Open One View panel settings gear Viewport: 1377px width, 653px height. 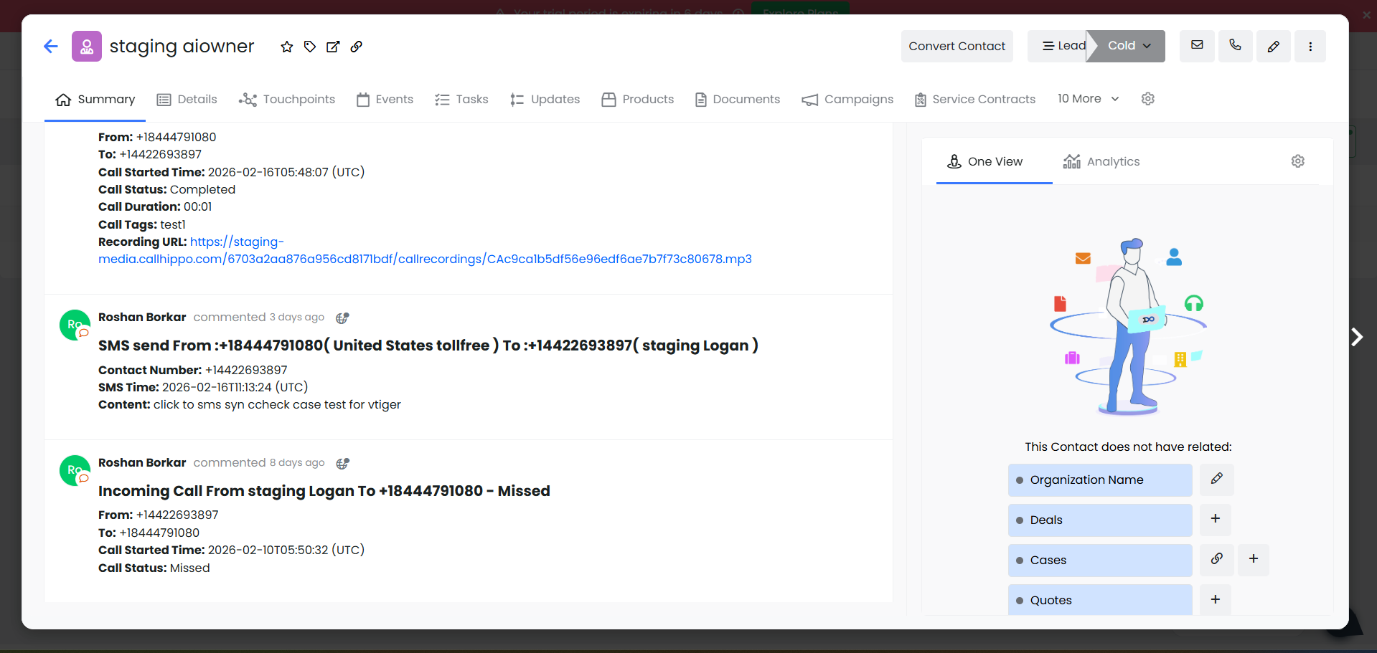coord(1298,161)
